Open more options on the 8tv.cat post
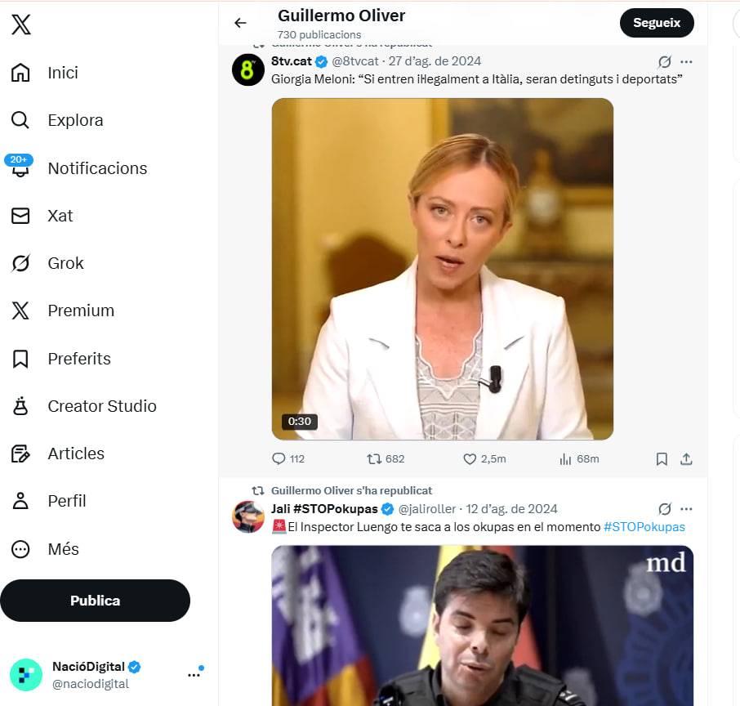 686,61
